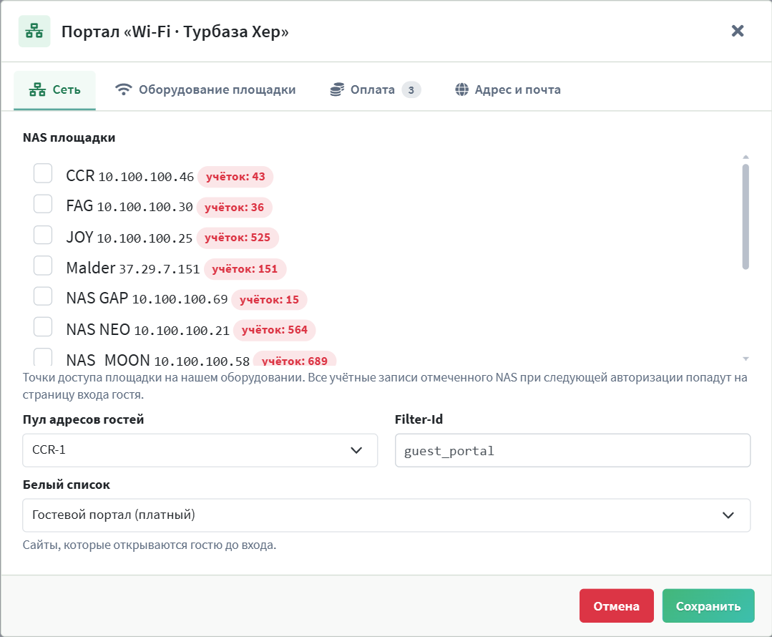The image size is (772, 637).
Task: Click the 'учёток: 43' badge
Action: 235,177
